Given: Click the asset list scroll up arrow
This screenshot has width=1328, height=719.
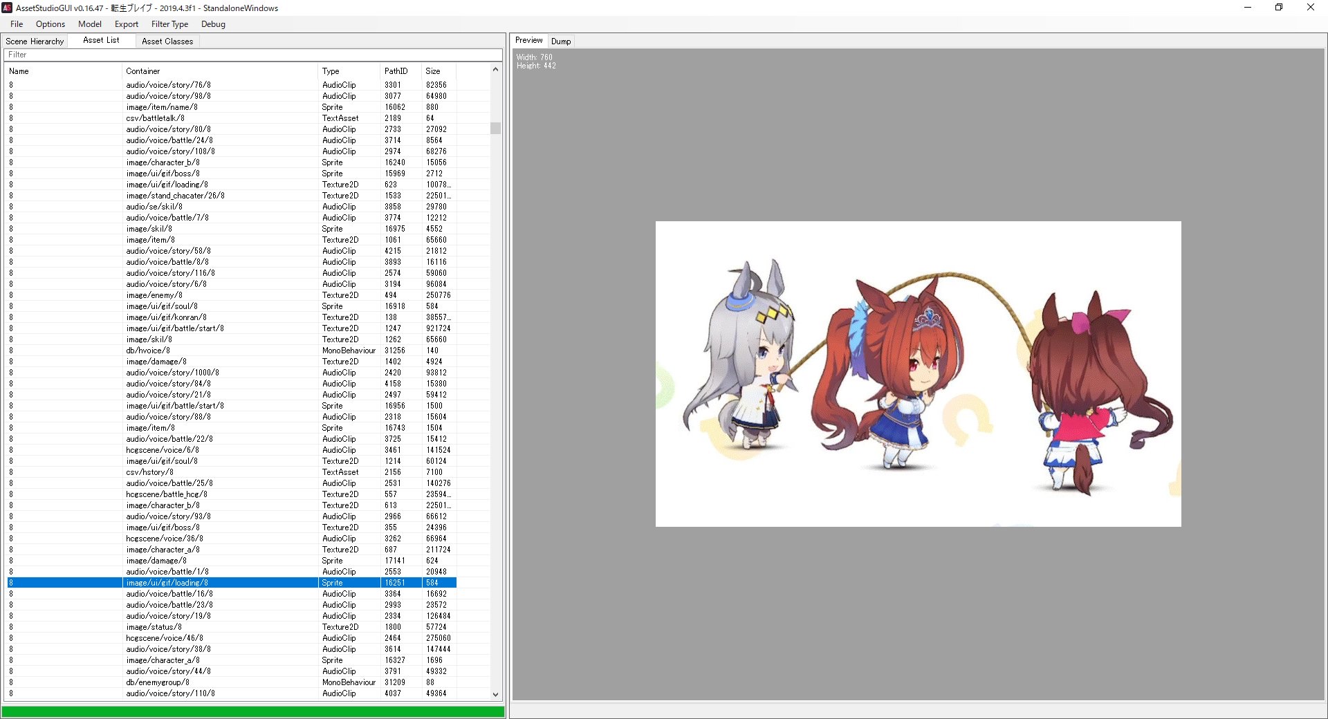Looking at the screenshot, I should pos(495,70).
